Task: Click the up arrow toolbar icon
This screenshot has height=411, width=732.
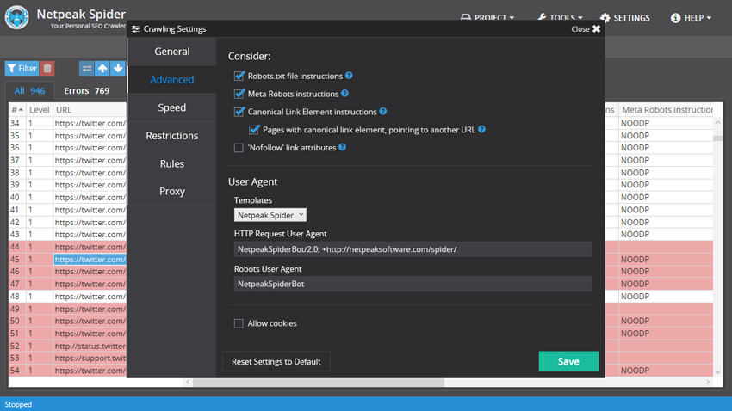Action: pyautogui.click(x=102, y=68)
